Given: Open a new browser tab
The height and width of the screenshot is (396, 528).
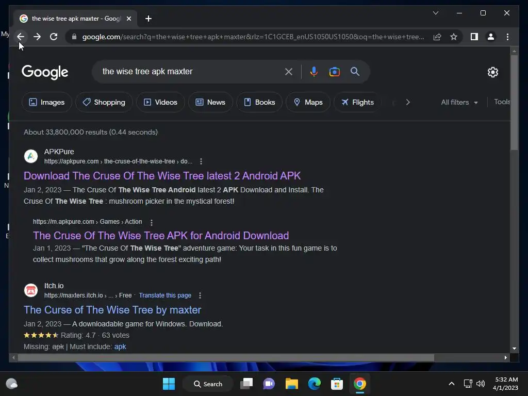Looking at the screenshot, I should click(148, 19).
